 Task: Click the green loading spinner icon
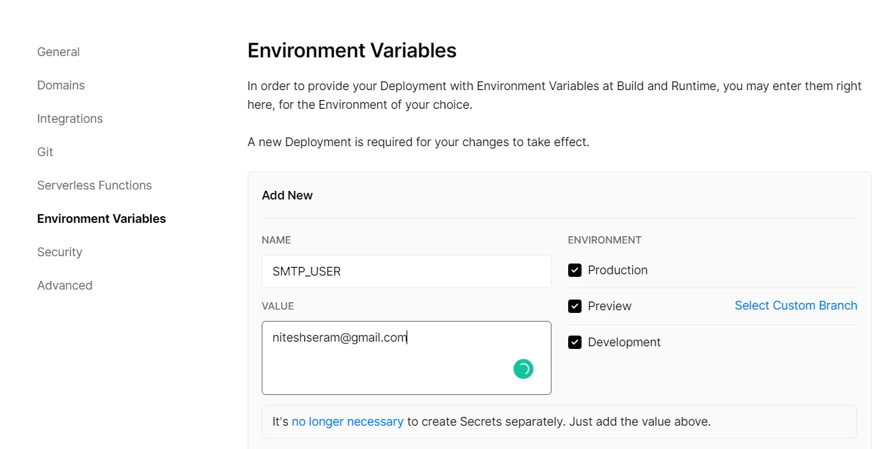tap(523, 368)
